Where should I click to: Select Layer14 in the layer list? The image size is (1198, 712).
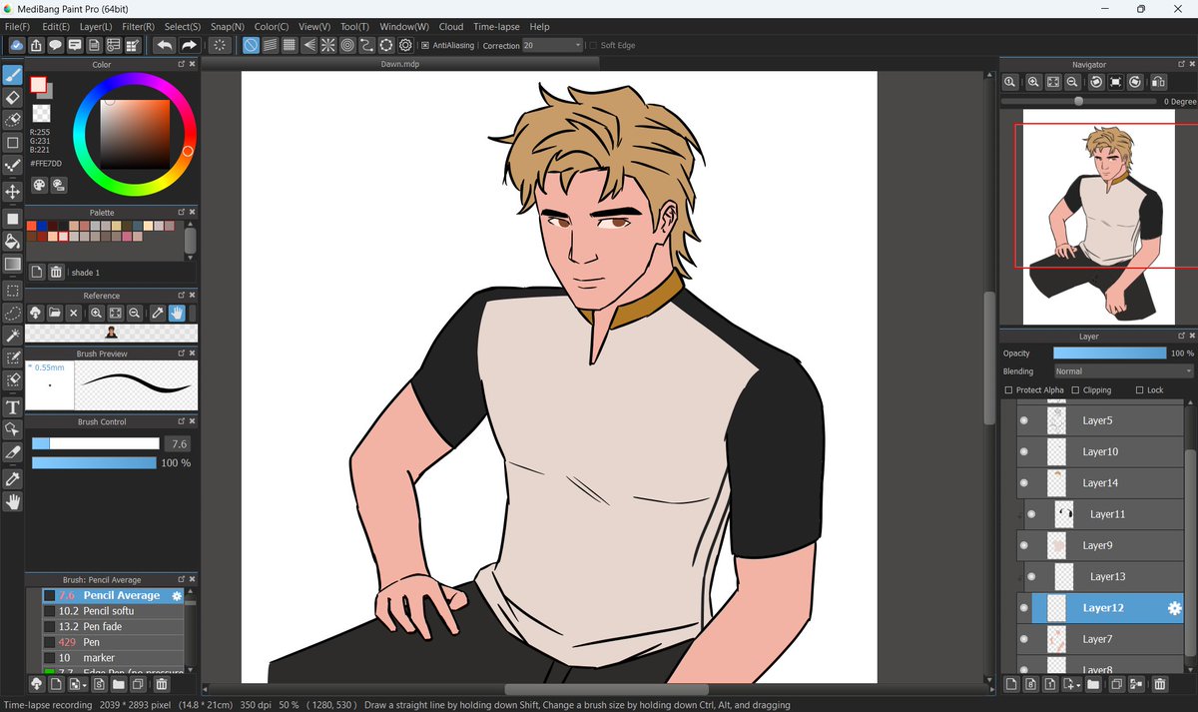pos(1099,482)
